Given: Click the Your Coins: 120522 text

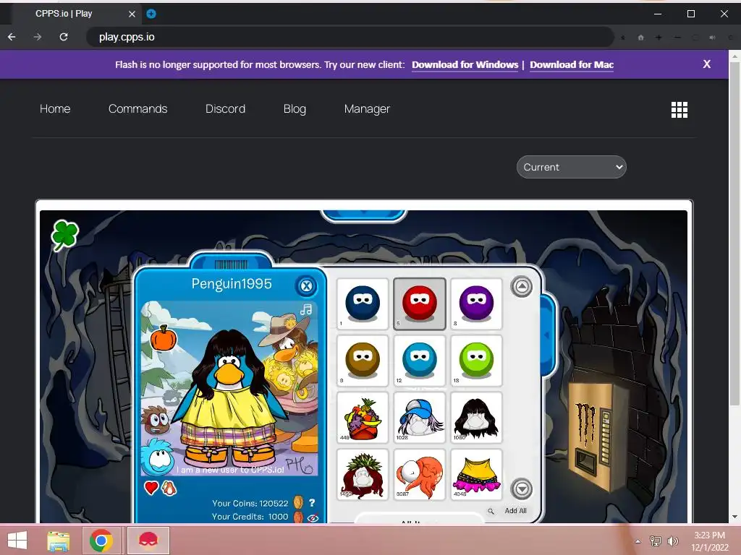Looking at the screenshot, I should (250, 503).
